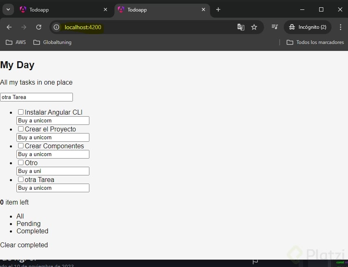Focus edit field under otra Tarea item
The width and height of the screenshot is (348, 267).
tap(53, 188)
